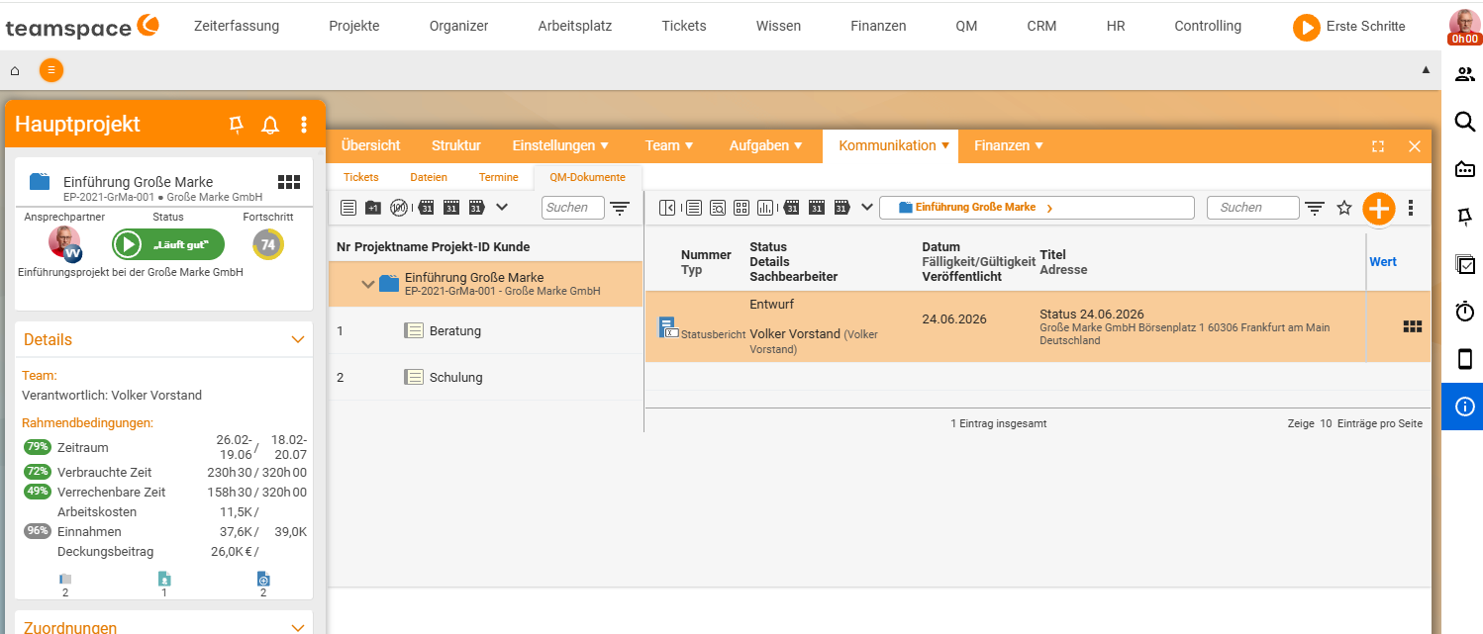Open the filter icon next to right search field
Image resolution: width=1483 pixels, height=634 pixels.
pyautogui.click(x=1315, y=208)
